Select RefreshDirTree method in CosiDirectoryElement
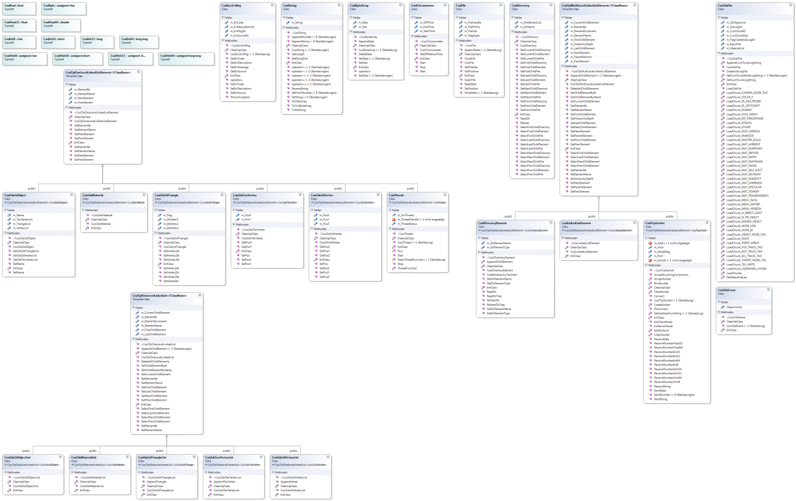Image resolution: width=796 pixels, height=501 pixels. point(496,305)
